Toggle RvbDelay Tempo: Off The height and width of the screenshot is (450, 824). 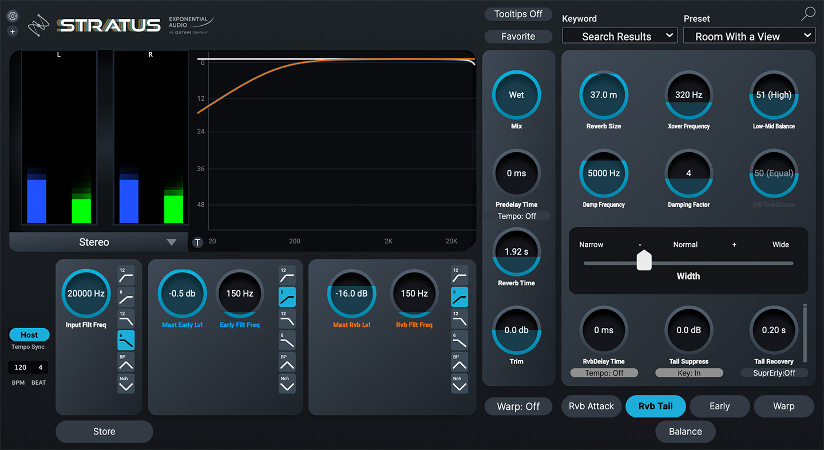604,373
